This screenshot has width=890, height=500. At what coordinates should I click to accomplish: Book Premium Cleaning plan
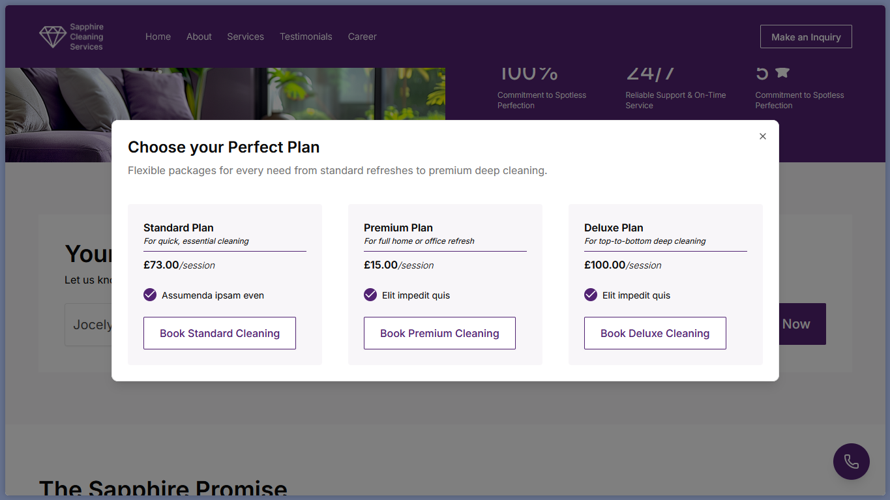point(439,333)
